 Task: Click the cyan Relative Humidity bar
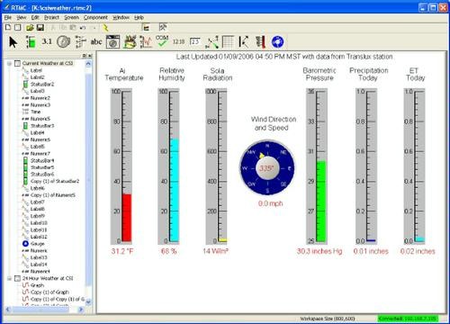click(x=175, y=190)
